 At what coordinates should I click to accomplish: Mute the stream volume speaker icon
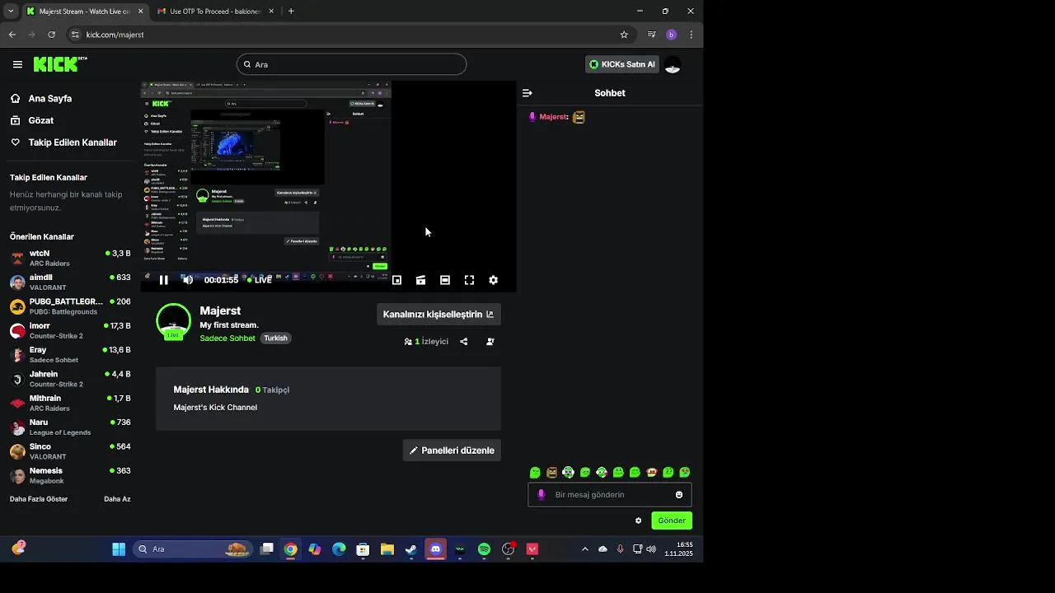coord(187,280)
